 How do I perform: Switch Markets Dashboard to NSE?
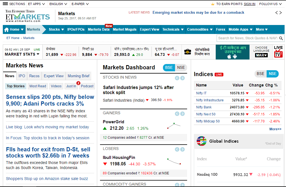181,67
